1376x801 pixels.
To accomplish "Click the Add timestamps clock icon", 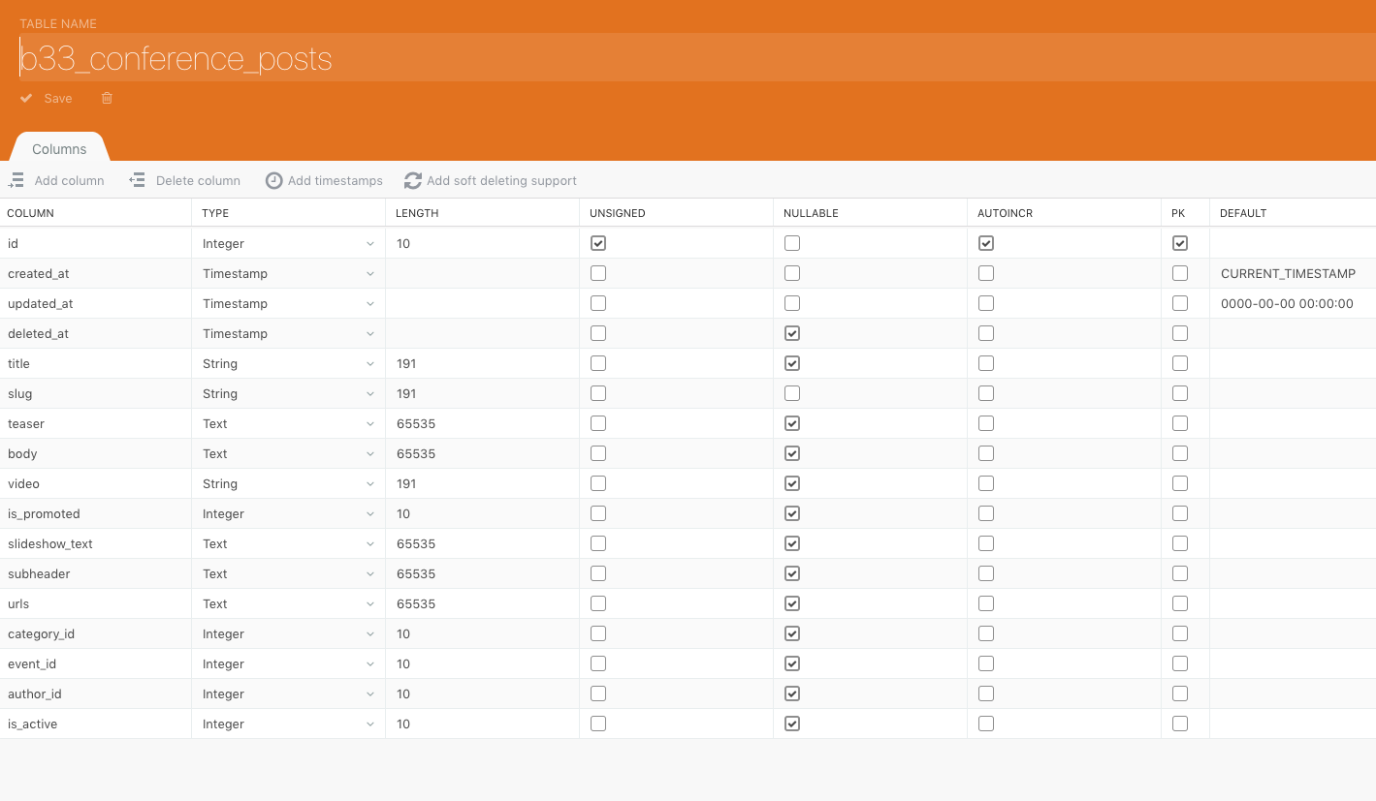I will click(273, 180).
